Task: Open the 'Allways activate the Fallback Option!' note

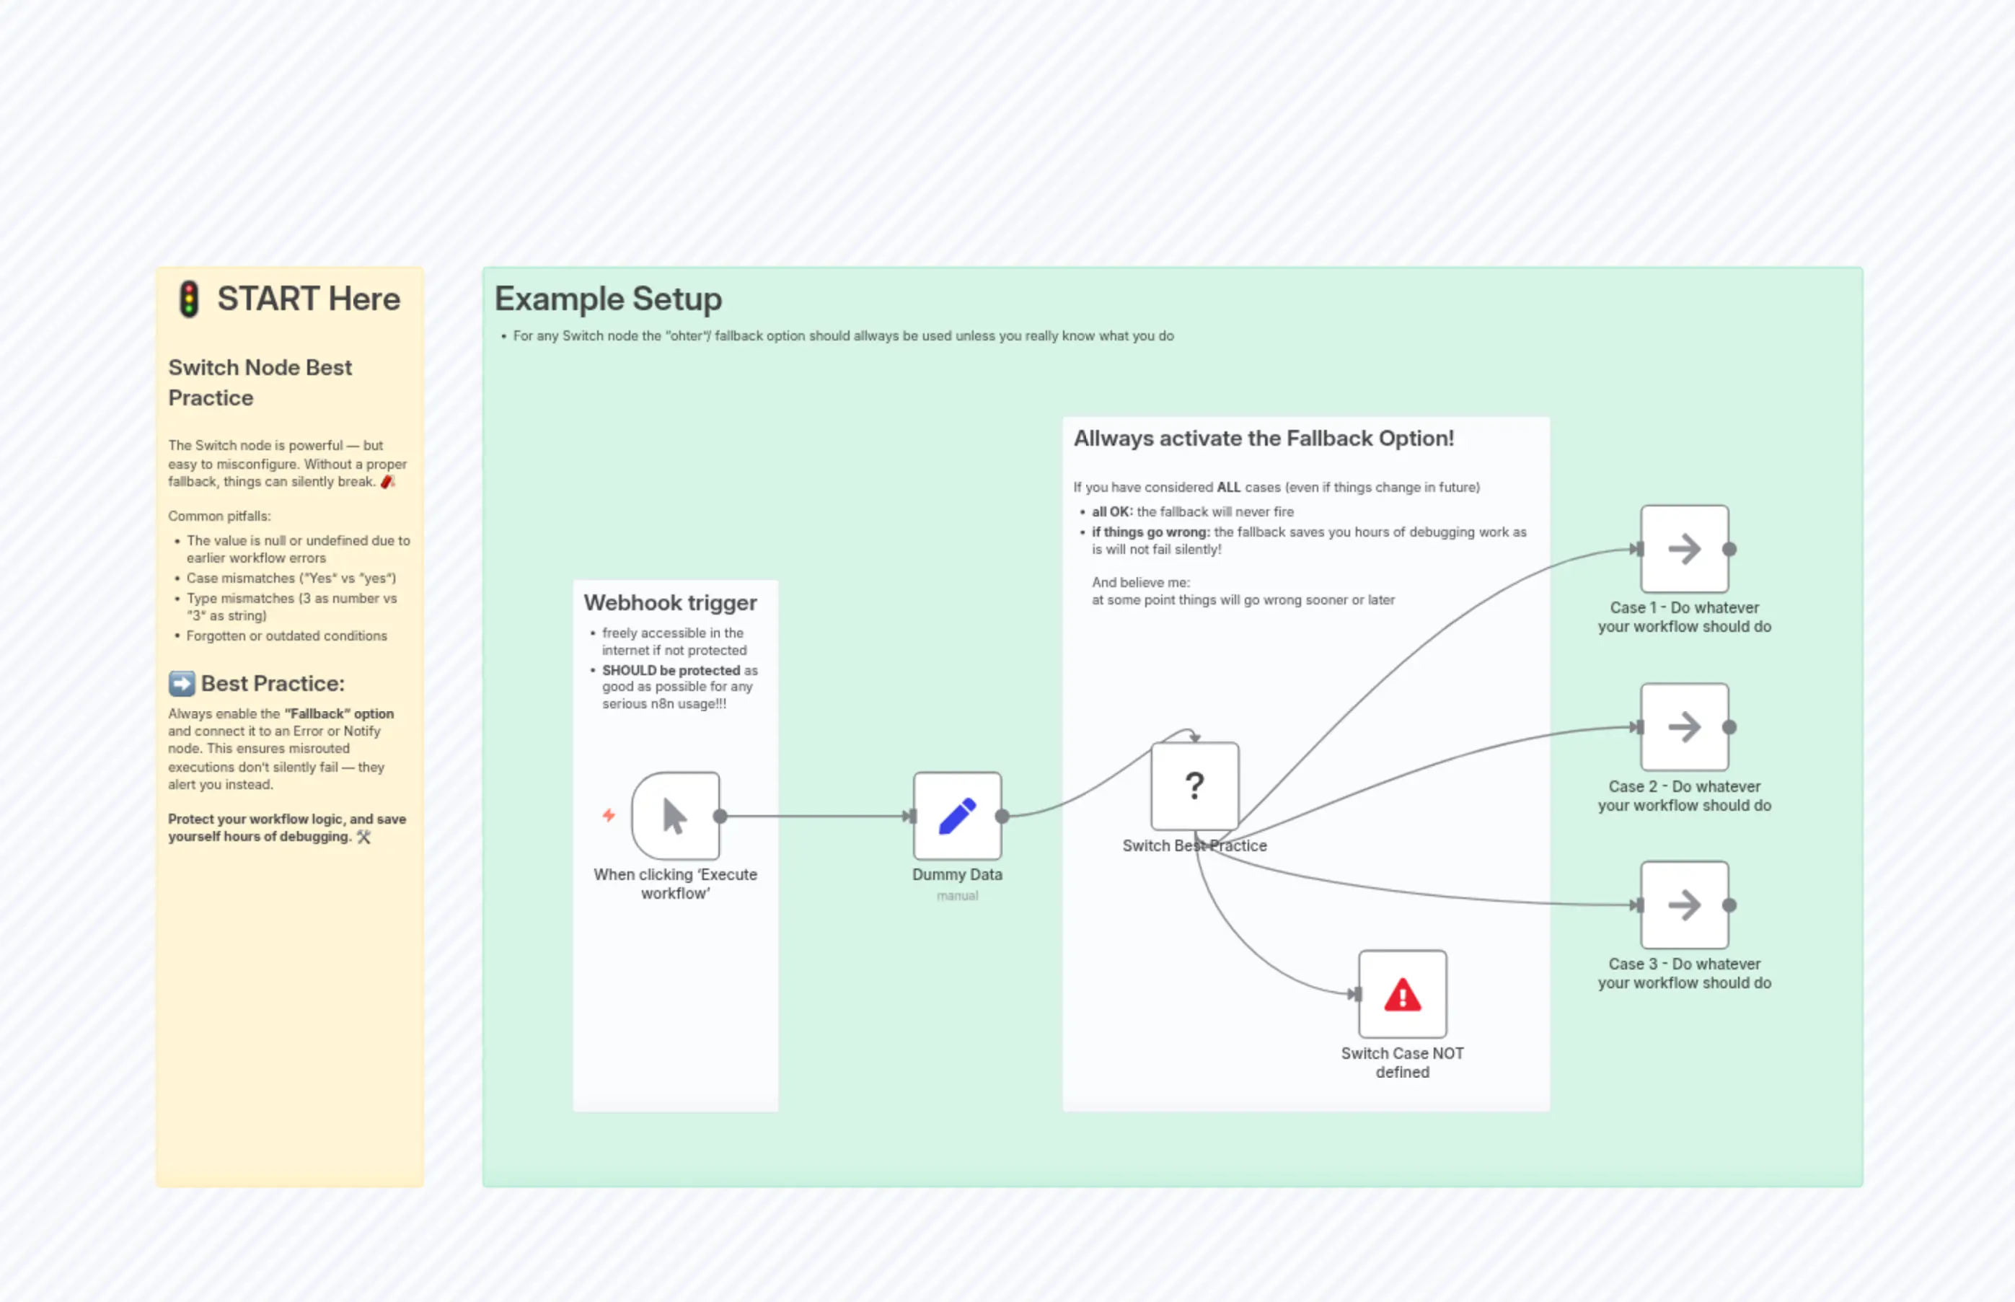Action: click(x=1264, y=438)
